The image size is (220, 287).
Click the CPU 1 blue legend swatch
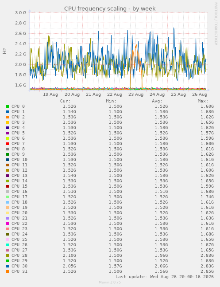tap(8, 112)
